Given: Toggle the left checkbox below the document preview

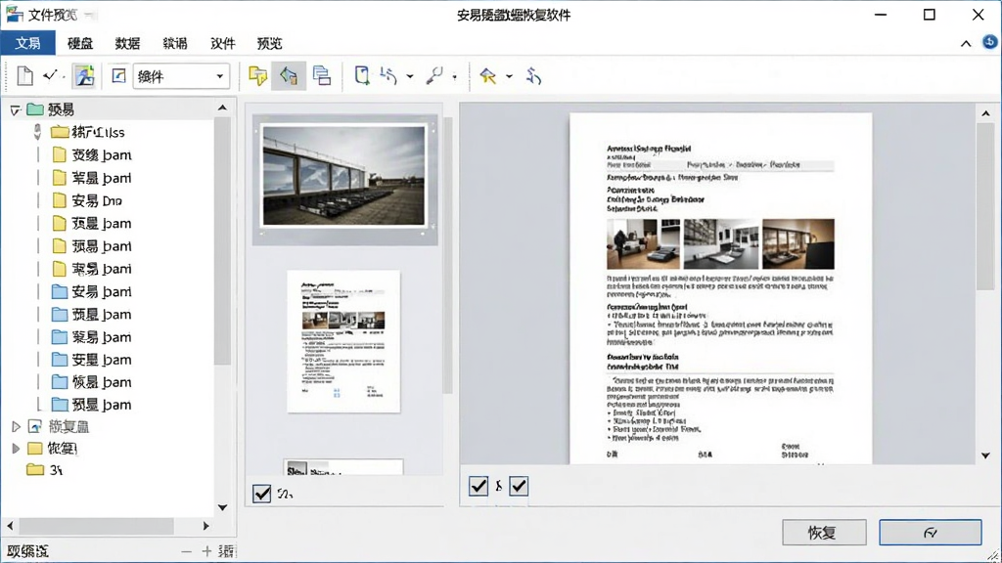Looking at the screenshot, I should (x=478, y=487).
